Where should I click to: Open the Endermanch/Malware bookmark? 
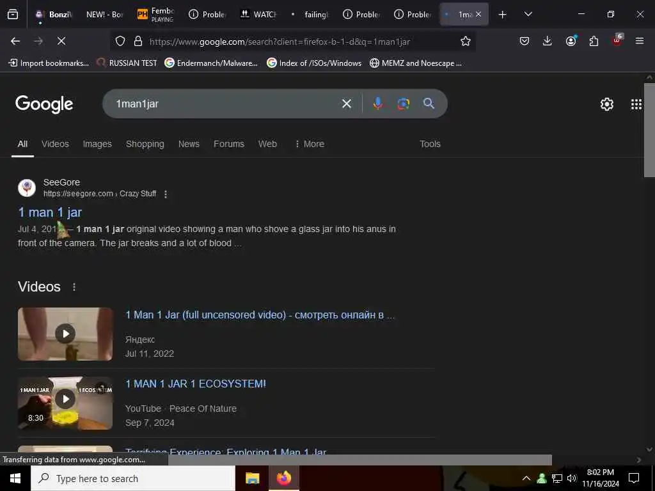(x=211, y=63)
